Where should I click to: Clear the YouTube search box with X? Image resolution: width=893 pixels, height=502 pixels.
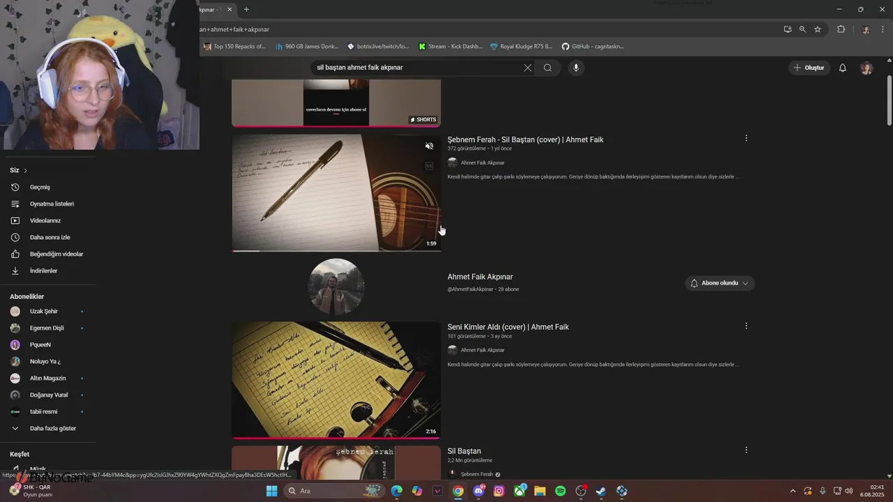[x=527, y=68]
